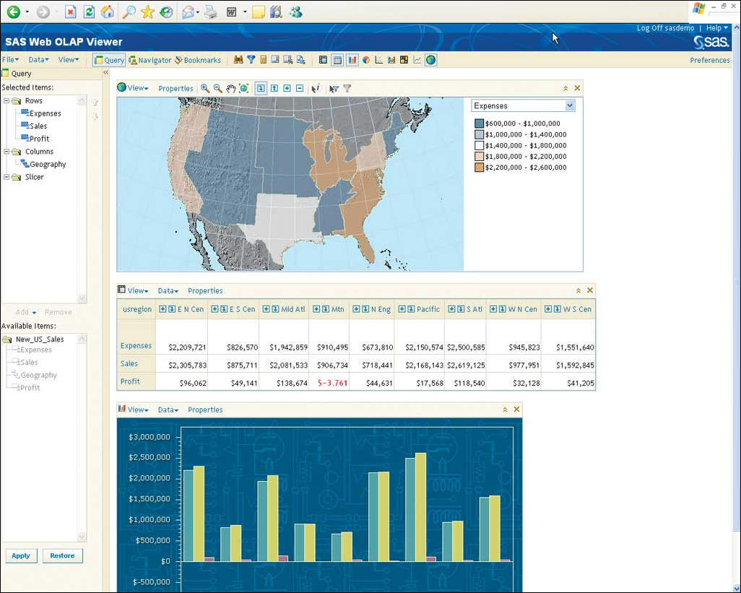
Task: Drill down on the Pacific column arrow
Action: coord(411,309)
